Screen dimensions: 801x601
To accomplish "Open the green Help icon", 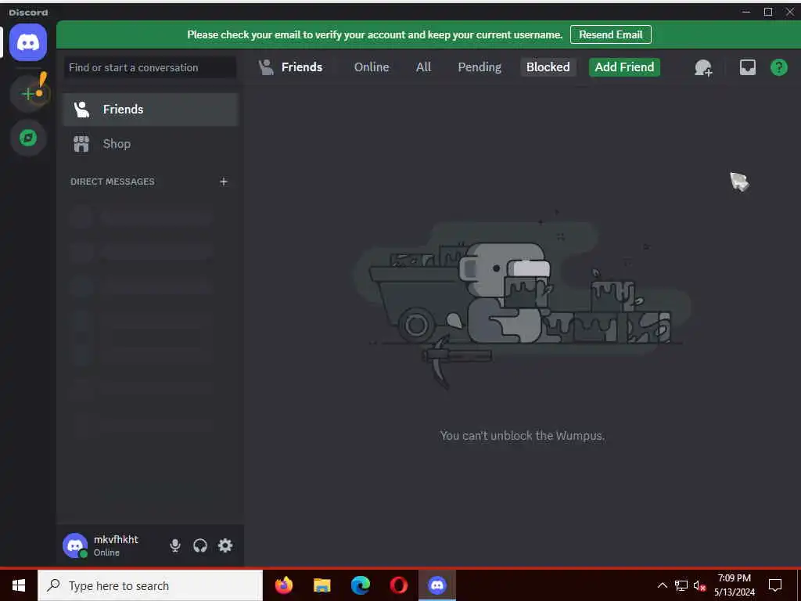I will point(778,67).
